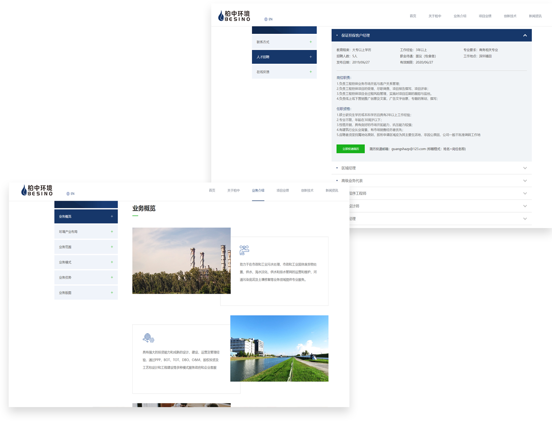Expand the plus on 联系方式 row
This screenshot has height=421, width=552.
(310, 42)
